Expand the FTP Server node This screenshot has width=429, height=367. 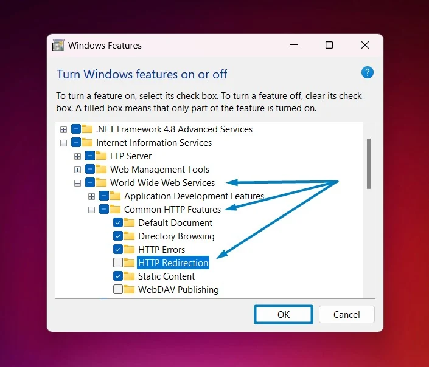point(77,156)
